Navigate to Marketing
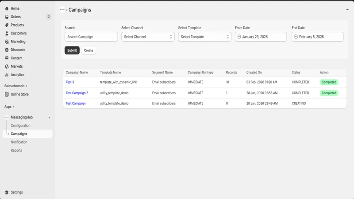The image size is (354, 199). click(x=18, y=42)
